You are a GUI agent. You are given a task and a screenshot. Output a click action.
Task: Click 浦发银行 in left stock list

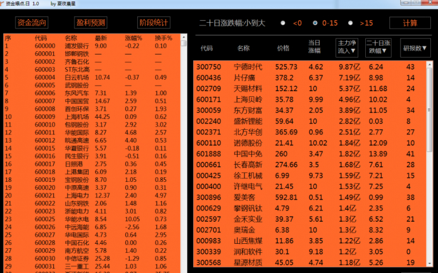click(x=77, y=46)
